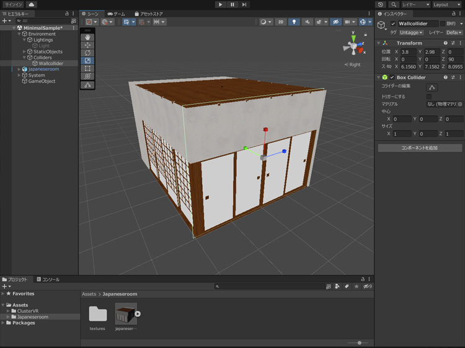Screen dimensions: 465x348
Task: Click the コンポーネントを追加 button
Action: pyautogui.click(x=420, y=148)
